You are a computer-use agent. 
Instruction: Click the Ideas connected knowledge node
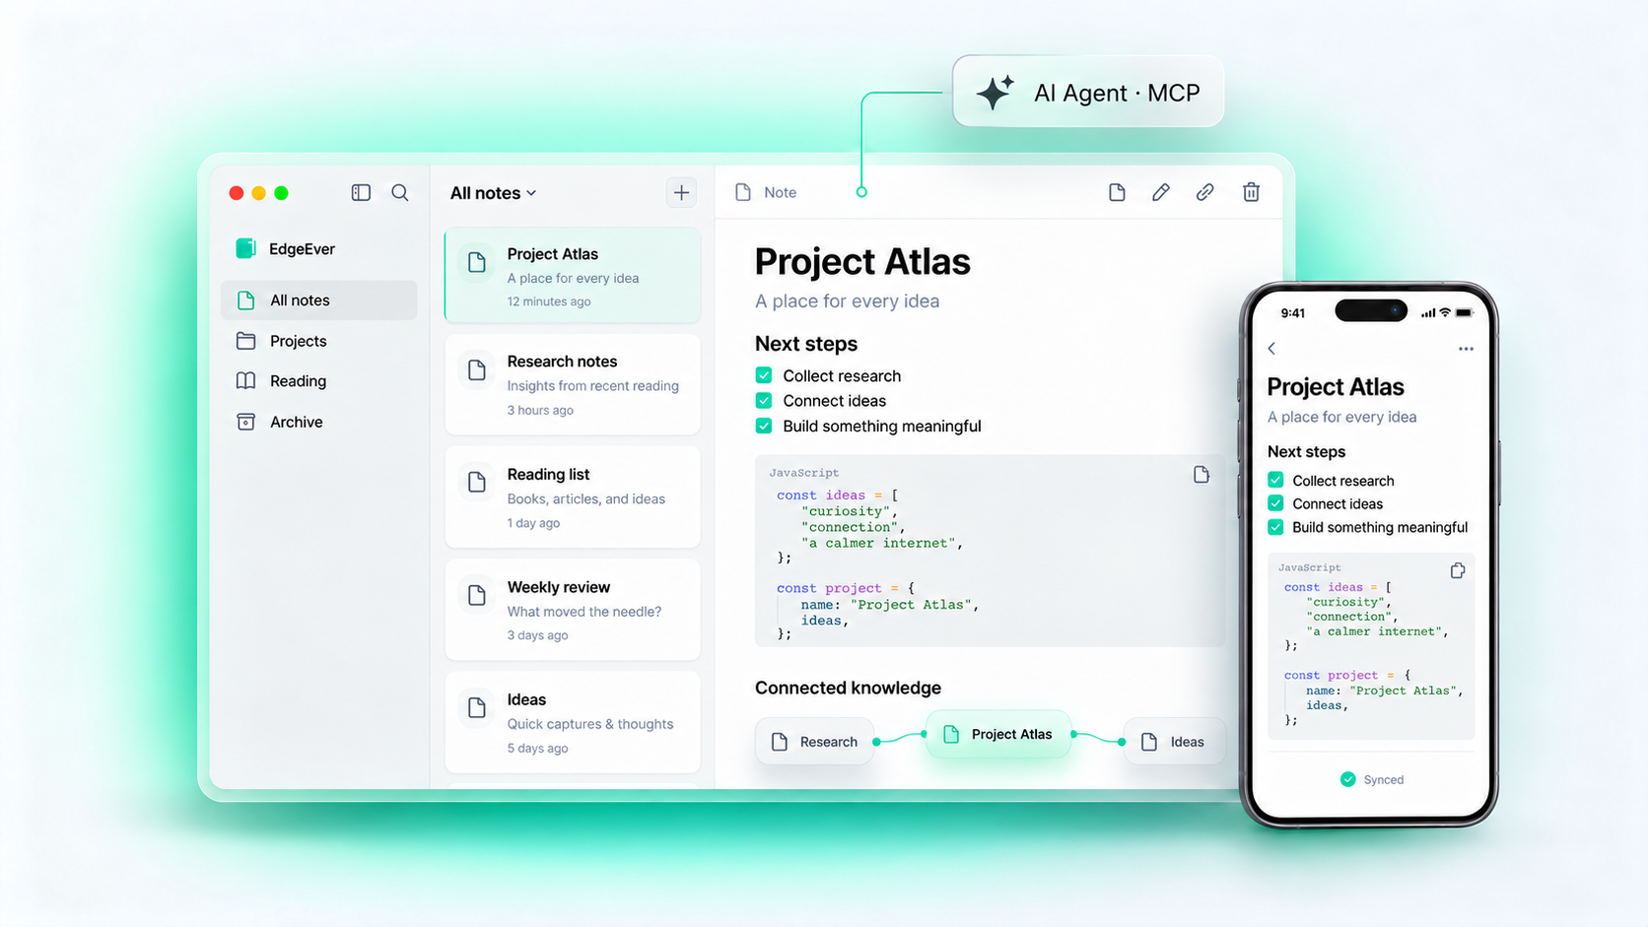tap(1174, 742)
